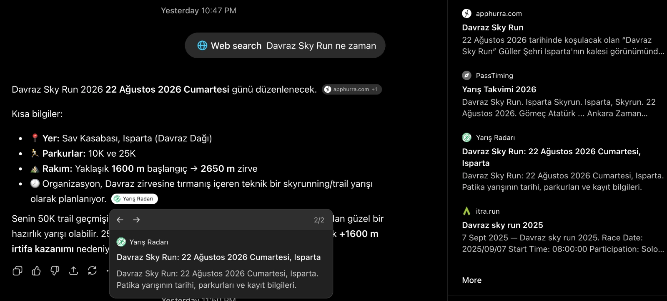Open PassTiming Yarış Takvimi 2026 source

pyautogui.click(x=563, y=95)
